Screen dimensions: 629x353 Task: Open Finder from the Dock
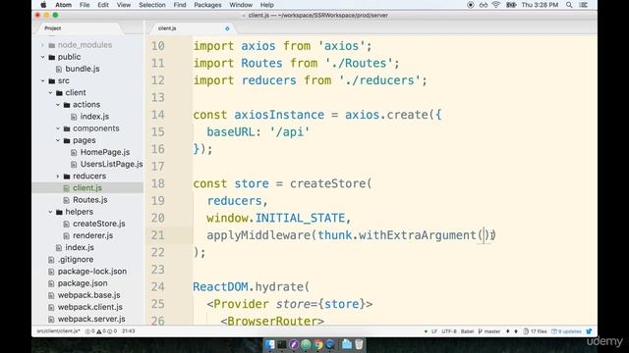click(270, 344)
